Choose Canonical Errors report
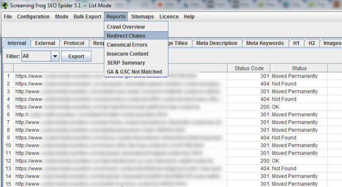 tap(136, 45)
